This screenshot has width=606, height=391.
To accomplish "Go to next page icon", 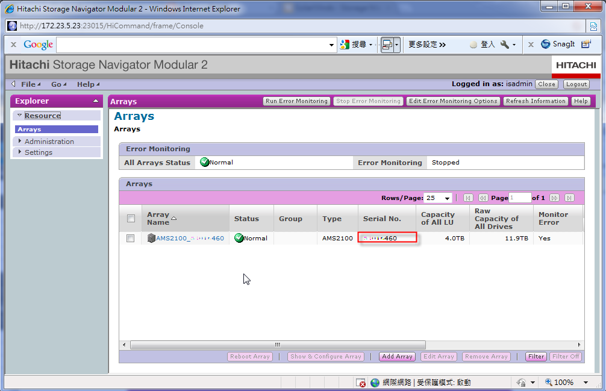I will pos(555,198).
